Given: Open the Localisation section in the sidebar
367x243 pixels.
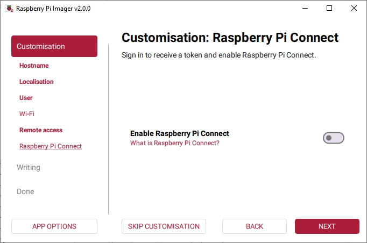Looking at the screenshot, I should click(x=37, y=82).
